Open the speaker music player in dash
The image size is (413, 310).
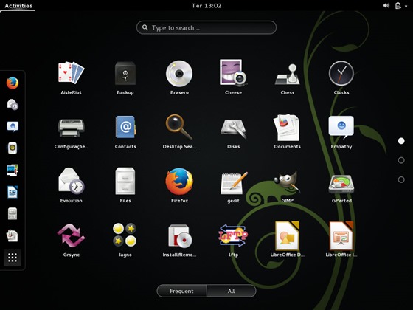pyautogui.click(x=13, y=148)
